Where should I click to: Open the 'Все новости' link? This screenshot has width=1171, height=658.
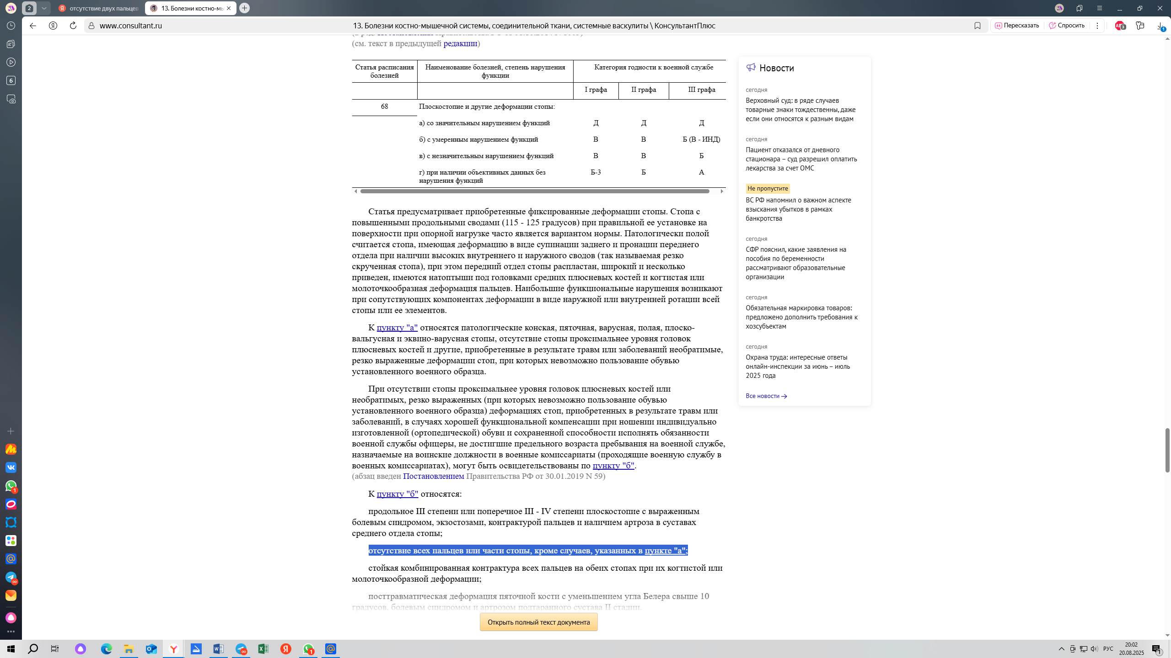[766, 396]
